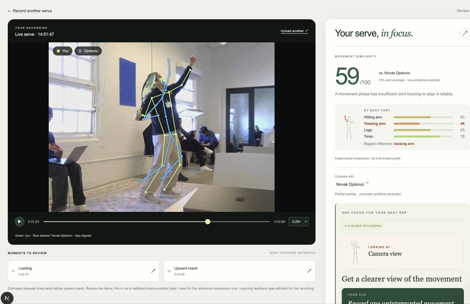Viewport: 470px width, 304px height.
Task: Open the 0.25× playback speed dropdown
Action: (298, 222)
